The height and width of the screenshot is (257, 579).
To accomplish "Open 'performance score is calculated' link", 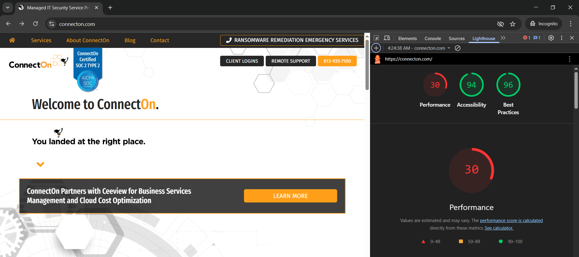I will coord(511,221).
